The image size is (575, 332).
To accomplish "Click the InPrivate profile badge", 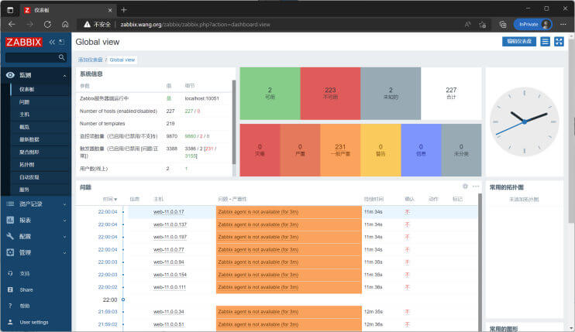I will (533, 25).
